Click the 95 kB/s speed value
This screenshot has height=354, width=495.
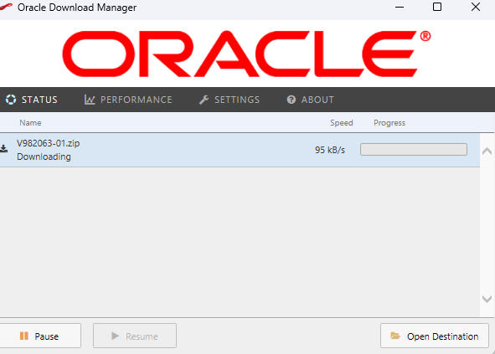point(330,150)
